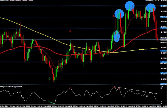
Task: Click the 1.44590 price axis value
Action: click(164, 37)
